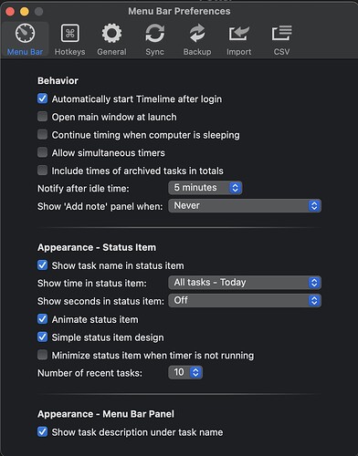This screenshot has width=358, height=456.
Task: Uncheck show task description under task name
Action: click(x=42, y=431)
